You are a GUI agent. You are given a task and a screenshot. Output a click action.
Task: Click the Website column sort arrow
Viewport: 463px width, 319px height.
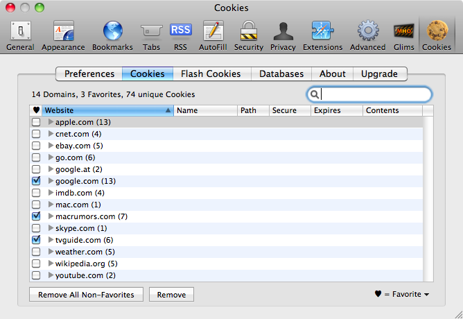[x=168, y=110]
